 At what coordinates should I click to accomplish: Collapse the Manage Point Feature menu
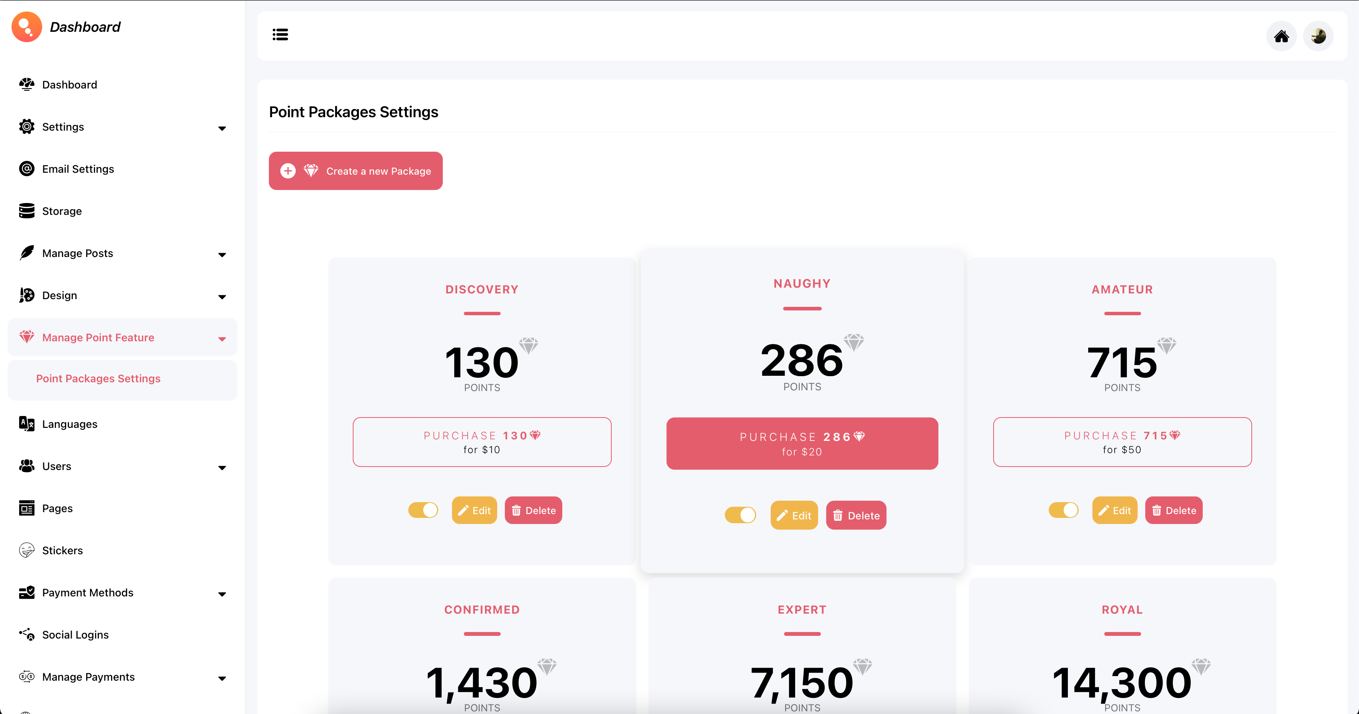tap(222, 339)
